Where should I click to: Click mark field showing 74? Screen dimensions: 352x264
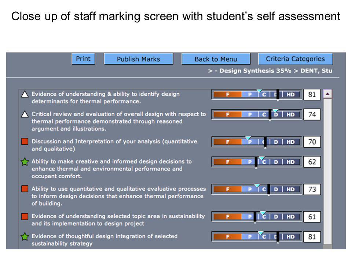tap(312, 114)
